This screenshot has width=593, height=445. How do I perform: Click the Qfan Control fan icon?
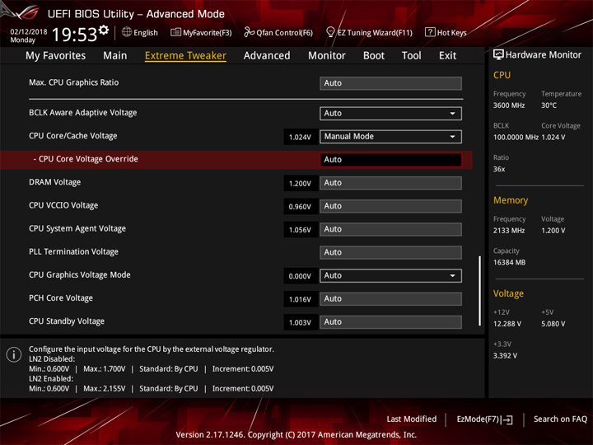pos(249,32)
